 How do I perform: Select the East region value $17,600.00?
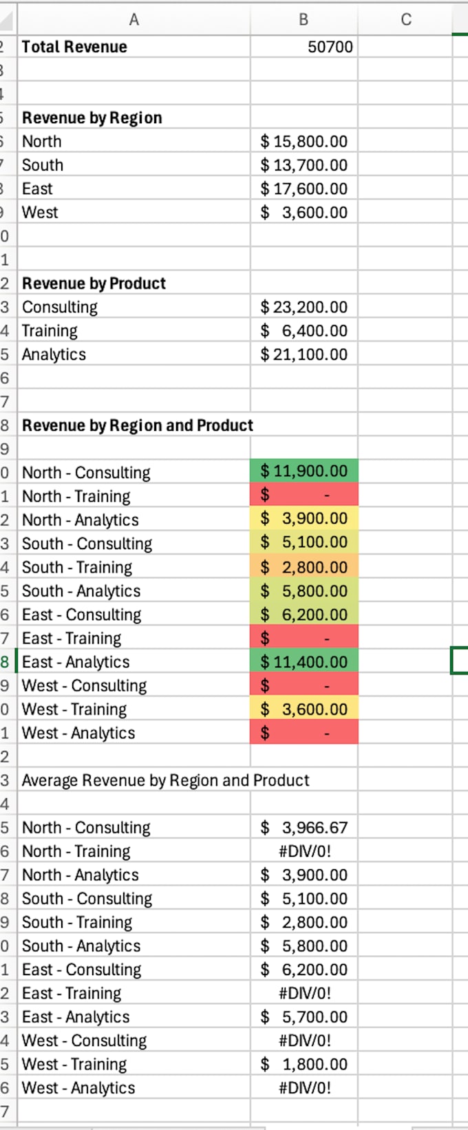pos(304,189)
